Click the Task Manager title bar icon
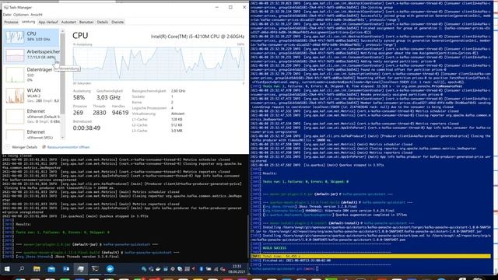 tap(6, 7)
